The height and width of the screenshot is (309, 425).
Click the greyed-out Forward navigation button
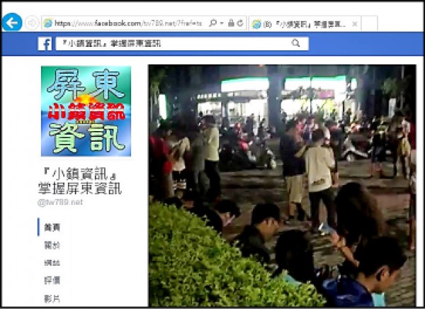[x=31, y=23]
